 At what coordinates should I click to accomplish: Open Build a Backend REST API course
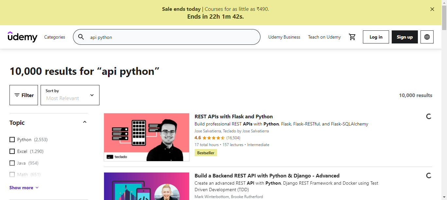267,175
